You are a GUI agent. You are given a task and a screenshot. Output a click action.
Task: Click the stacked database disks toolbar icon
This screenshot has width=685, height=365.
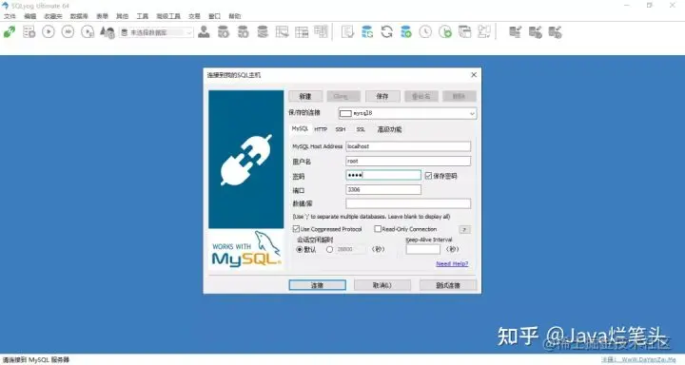click(263, 32)
